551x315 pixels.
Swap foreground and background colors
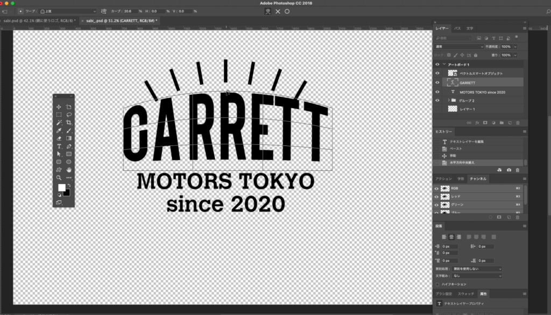point(69,185)
